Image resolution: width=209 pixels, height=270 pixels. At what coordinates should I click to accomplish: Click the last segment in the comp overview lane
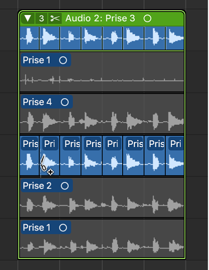pos(175,38)
